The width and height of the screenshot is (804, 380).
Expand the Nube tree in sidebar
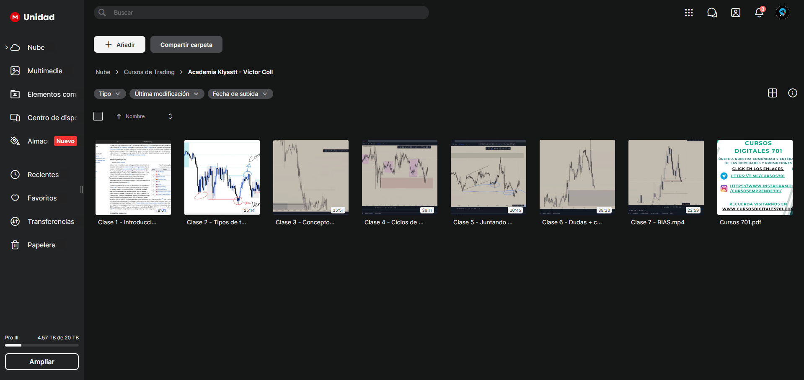(7, 47)
